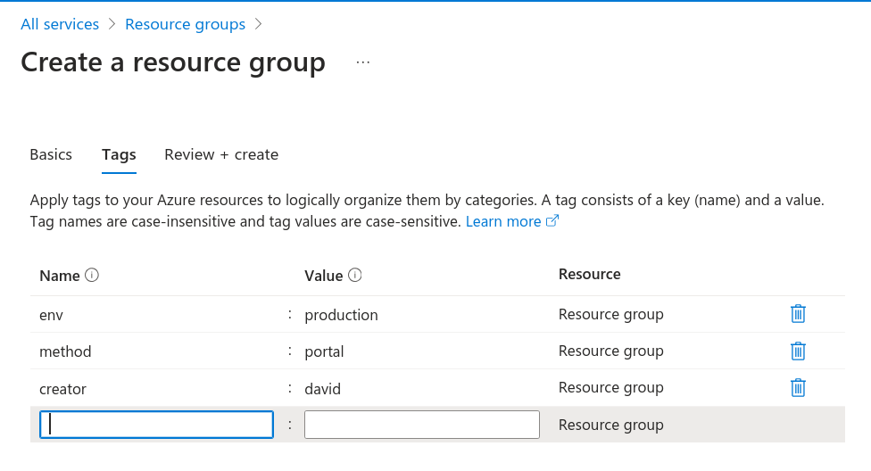Navigate to All services breadcrumb
This screenshot has width=871, height=471.
click(60, 24)
